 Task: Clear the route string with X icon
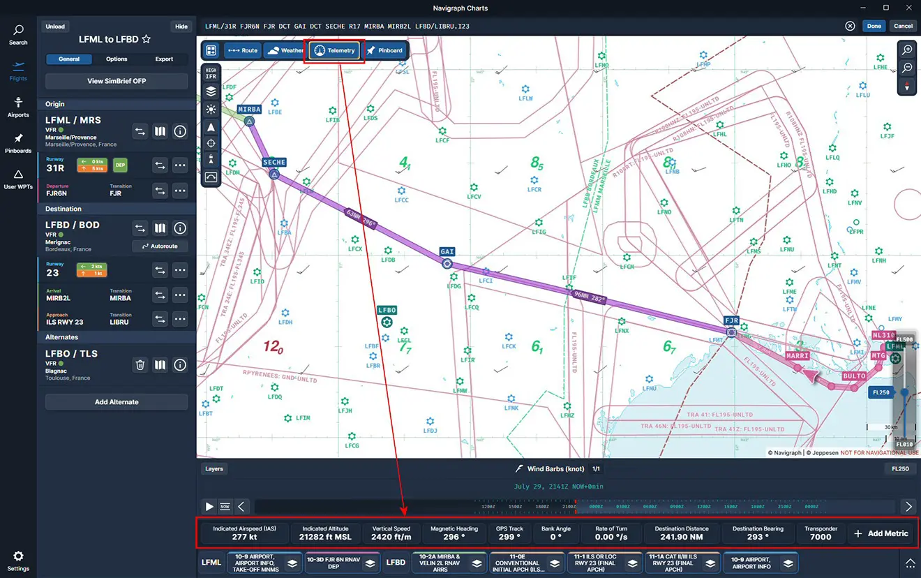tap(850, 26)
